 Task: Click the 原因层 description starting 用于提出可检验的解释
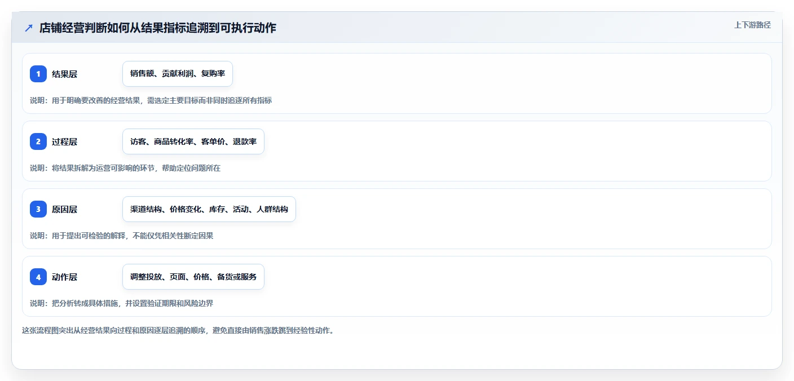(x=122, y=236)
